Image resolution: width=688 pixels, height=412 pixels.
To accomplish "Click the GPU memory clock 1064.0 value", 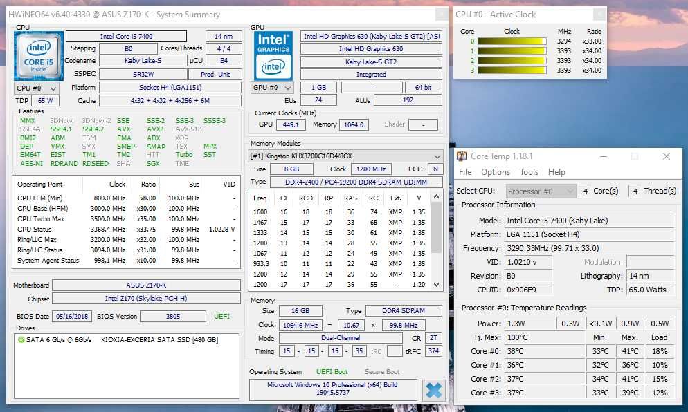I will coord(354,125).
